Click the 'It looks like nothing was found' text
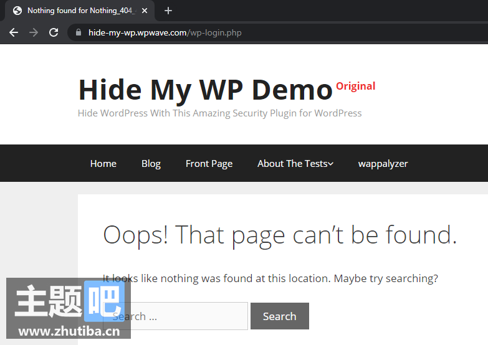Screen dimensions: 488x345 [x=270, y=278]
